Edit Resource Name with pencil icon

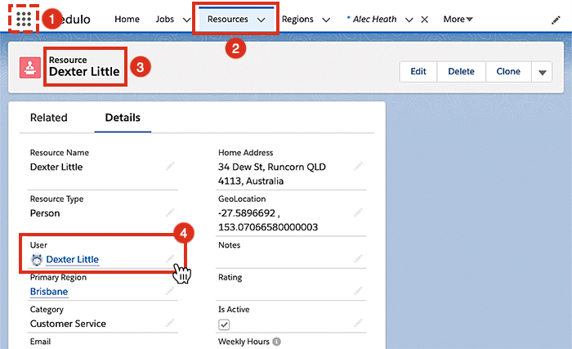170,166
